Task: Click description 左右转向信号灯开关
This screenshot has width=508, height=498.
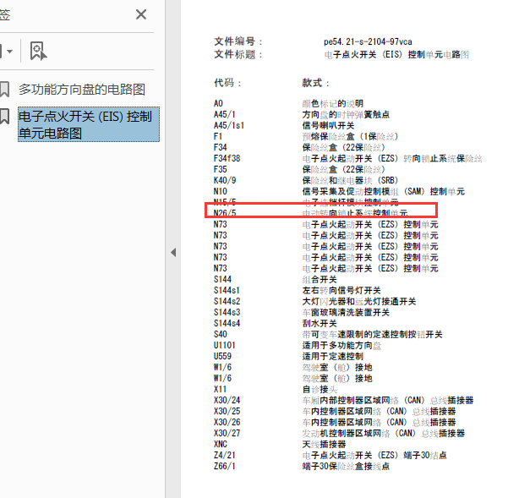Action: click(341, 291)
